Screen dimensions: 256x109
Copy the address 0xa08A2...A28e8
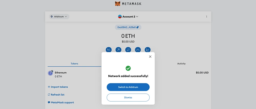pyautogui.click(x=128, y=27)
